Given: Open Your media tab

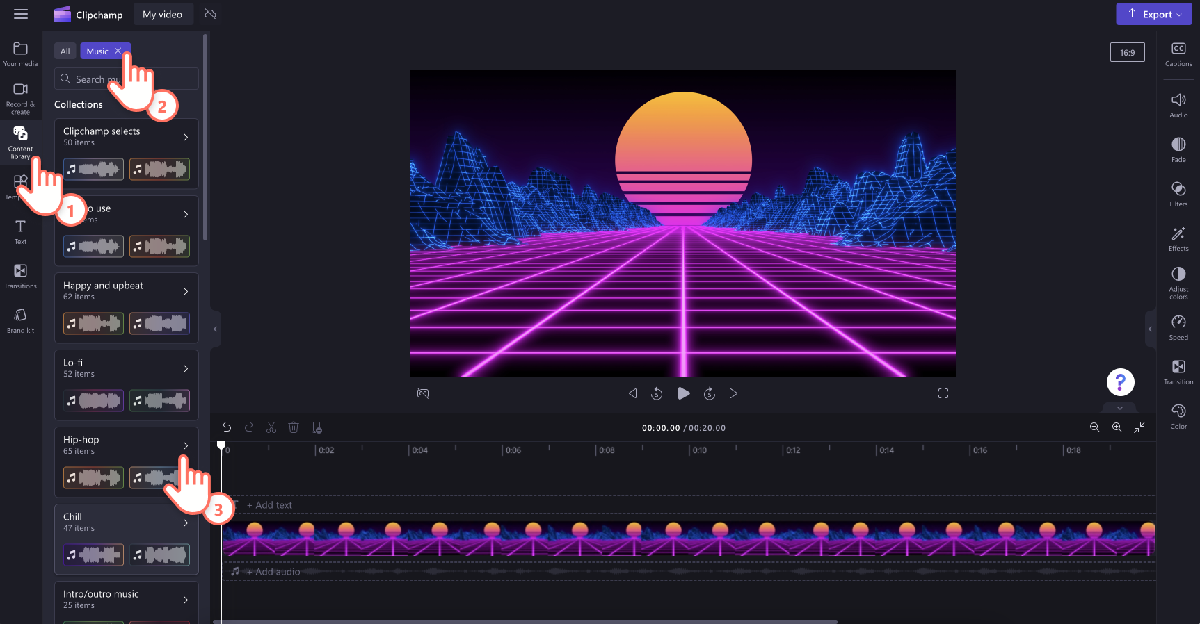Looking at the screenshot, I should coord(20,54).
